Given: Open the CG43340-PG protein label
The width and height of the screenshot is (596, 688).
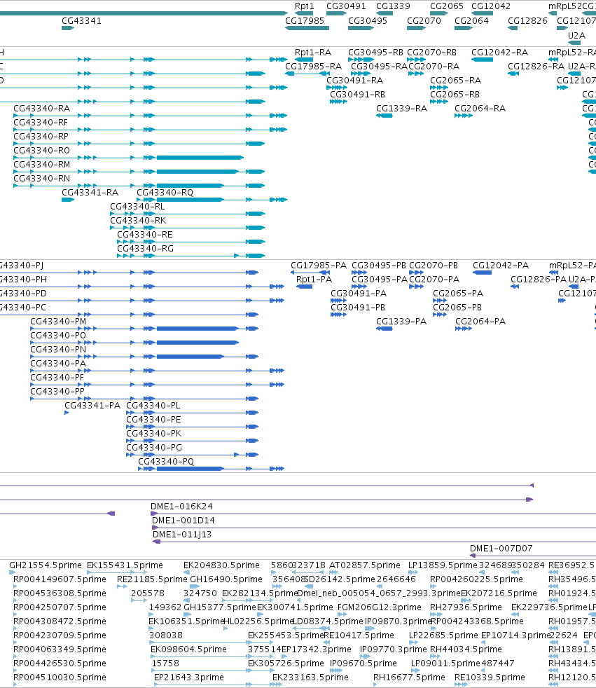Looking at the screenshot, I should click(x=154, y=448).
